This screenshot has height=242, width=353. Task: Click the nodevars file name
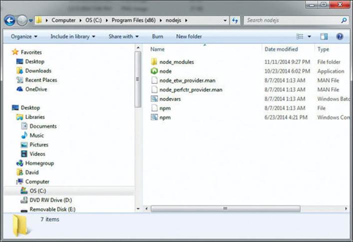pos(170,99)
